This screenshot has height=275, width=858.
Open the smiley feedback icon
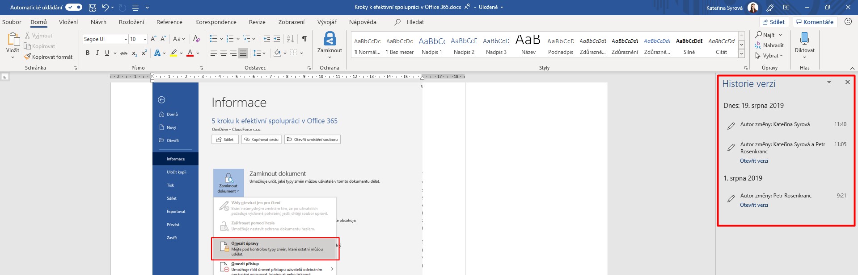tap(848, 22)
